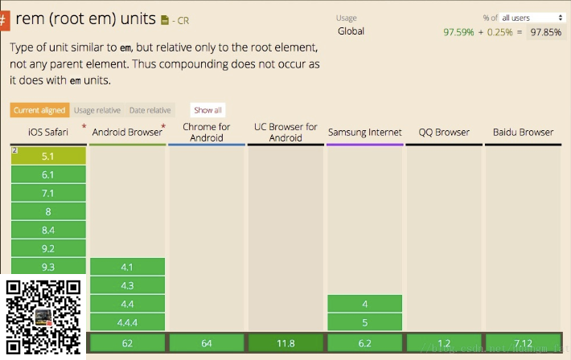Select Android Browser version 4.4 cell
Viewport: 571px width, 360px height.
coord(127,304)
